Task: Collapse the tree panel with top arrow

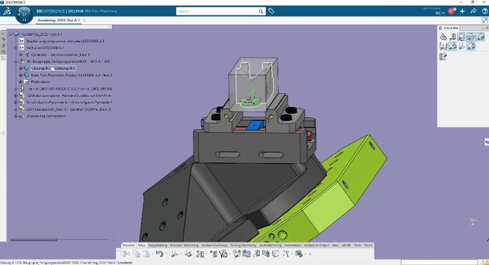Action: click(110, 27)
